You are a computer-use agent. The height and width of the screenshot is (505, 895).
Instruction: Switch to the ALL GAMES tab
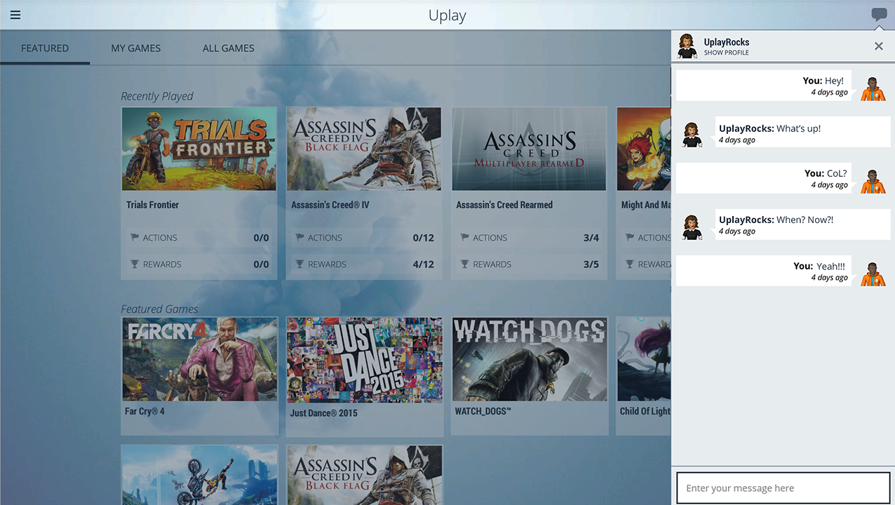pos(229,48)
